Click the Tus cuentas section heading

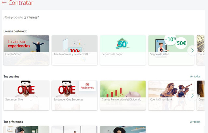11,76
